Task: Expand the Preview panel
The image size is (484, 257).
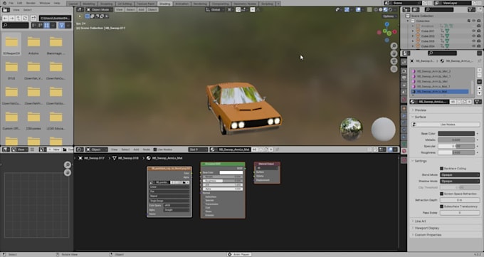Action: [x=421, y=110]
